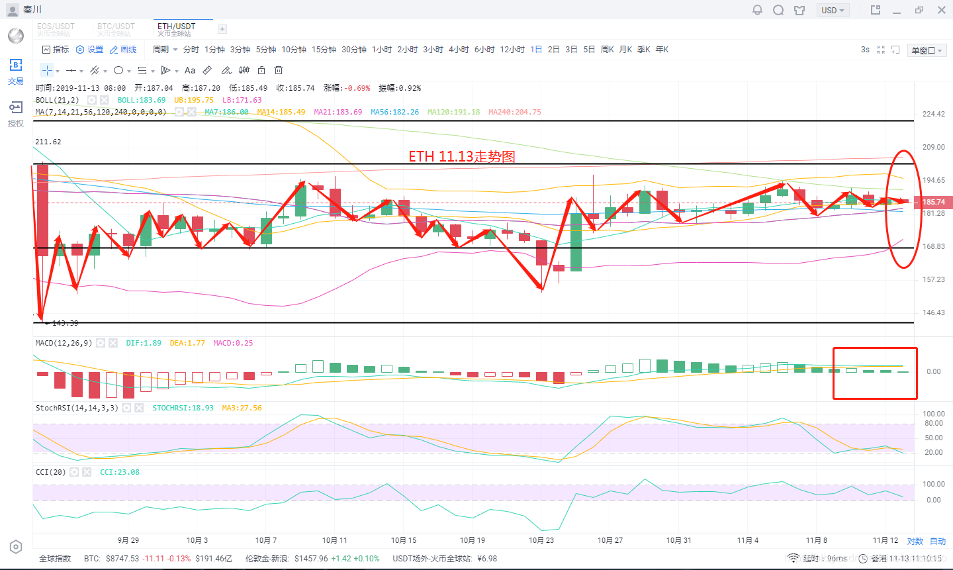Select the parallel channel drawing tool
Viewport: 953px width, 570px height.
tap(95, 70)
